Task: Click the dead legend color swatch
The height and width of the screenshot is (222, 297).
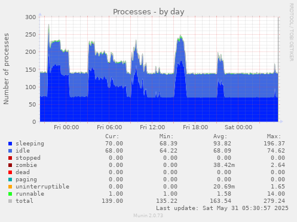Action: pos(10,172)
